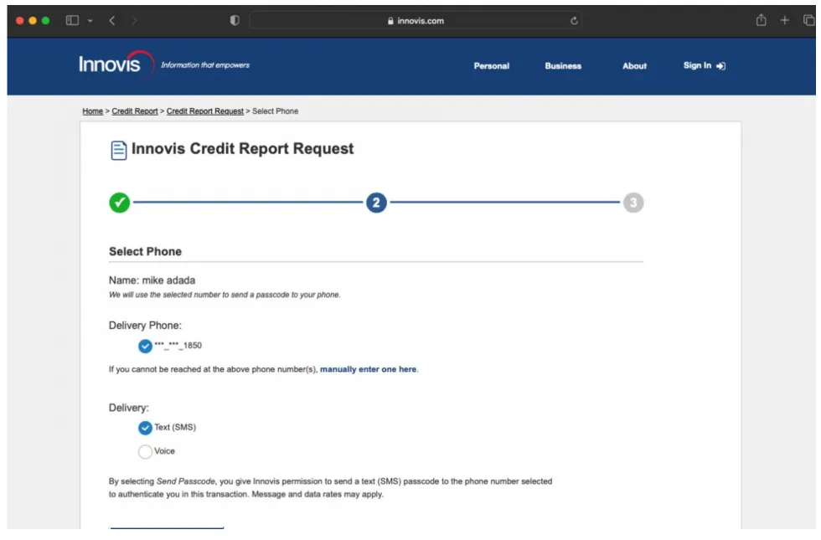Screen dimensions: 821x540
Task: Open the sidebar options chevron dropdown
Action: tap(90, 21)
